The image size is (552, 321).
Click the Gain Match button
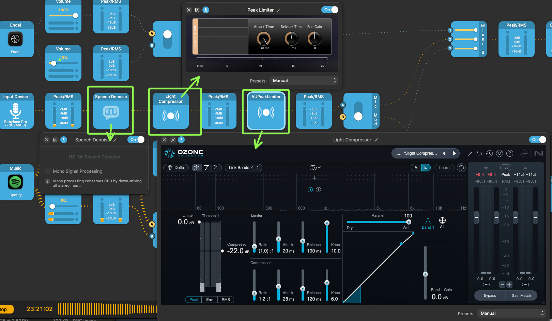point(521,295)
